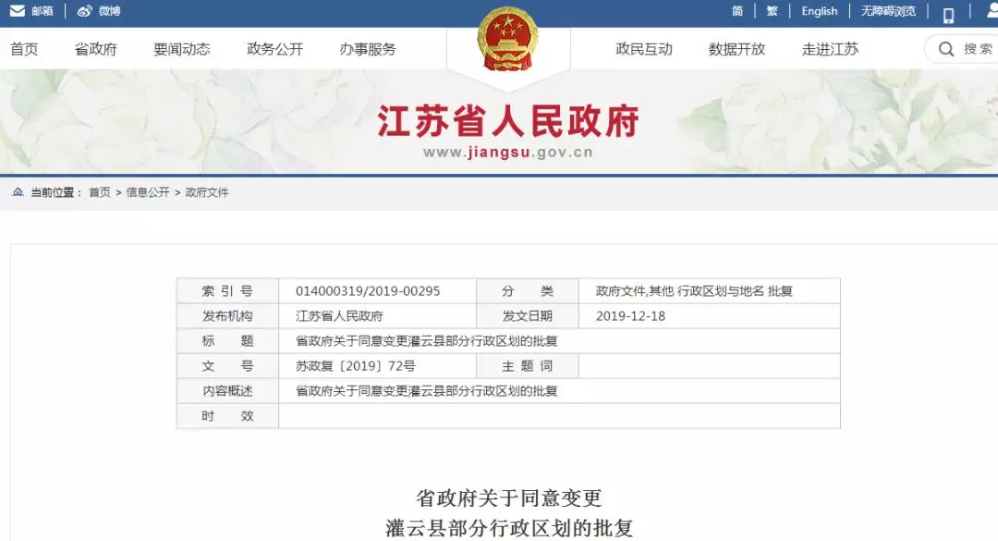Image resolution: width=998 pixels, height=541 pixels.
Task: Click the 江苏省人民政府 banner title
Action: 508,121
